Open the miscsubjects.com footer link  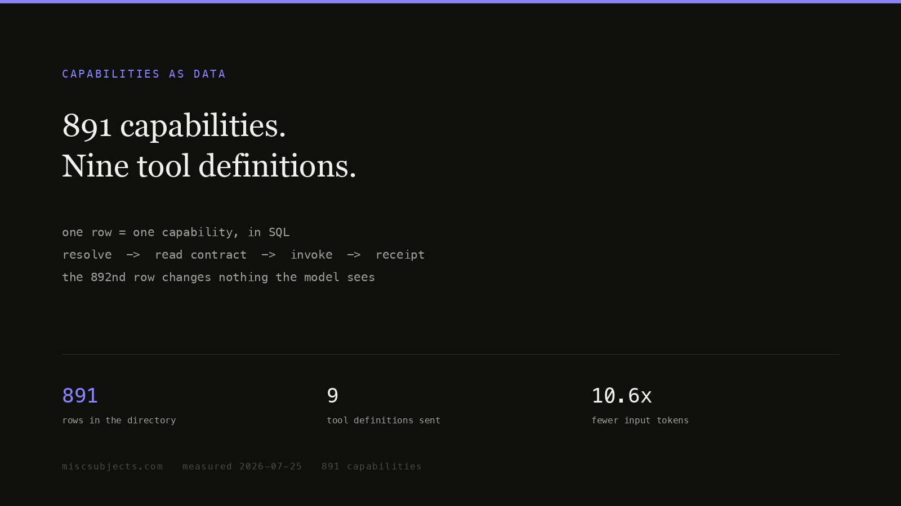pos(113,467)
